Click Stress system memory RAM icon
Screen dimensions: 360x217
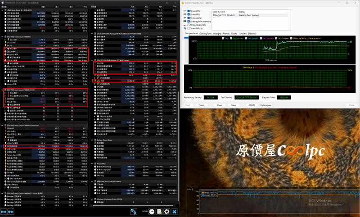(x=185, y=21)
